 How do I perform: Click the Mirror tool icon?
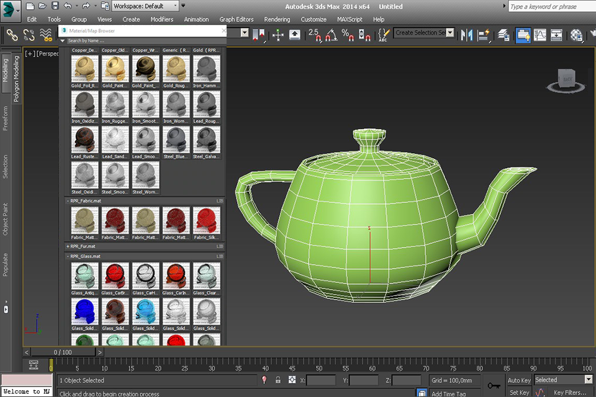pos(467,35)
